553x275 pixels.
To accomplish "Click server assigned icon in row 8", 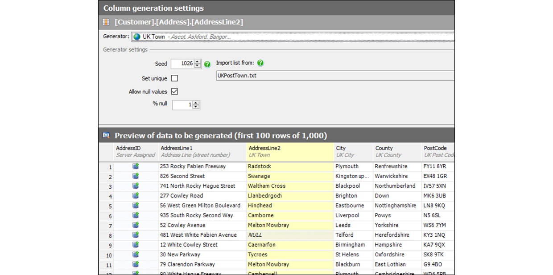I will coord(136,235).
